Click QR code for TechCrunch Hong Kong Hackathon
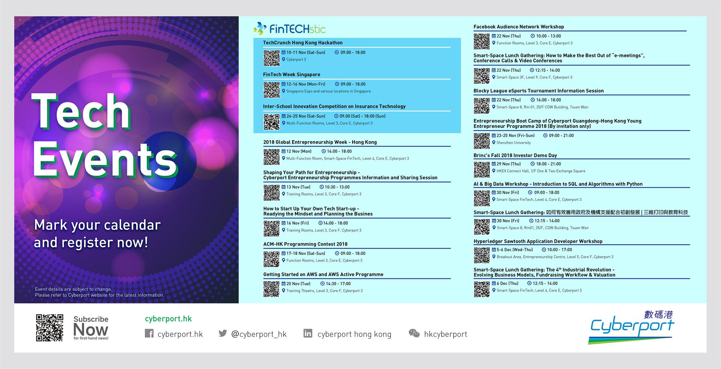The height and width of the screenshot is (369, 721). (272, 58)
